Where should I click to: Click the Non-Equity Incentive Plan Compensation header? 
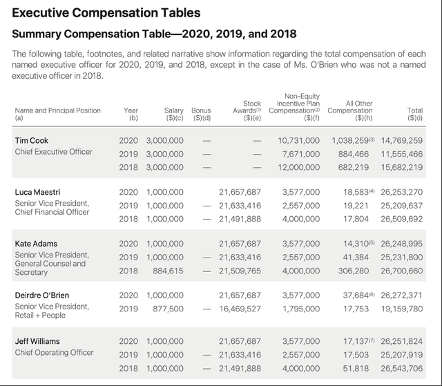coord(294,107)
